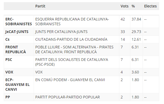Select JUNTS PER CATALUNYA-JUNTS full name
This screenshot has height=104, width=164.
click(x=61, y=32)
